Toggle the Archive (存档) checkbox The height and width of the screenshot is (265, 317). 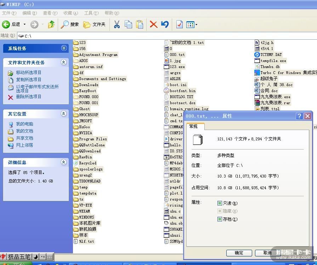coord(220,219)
